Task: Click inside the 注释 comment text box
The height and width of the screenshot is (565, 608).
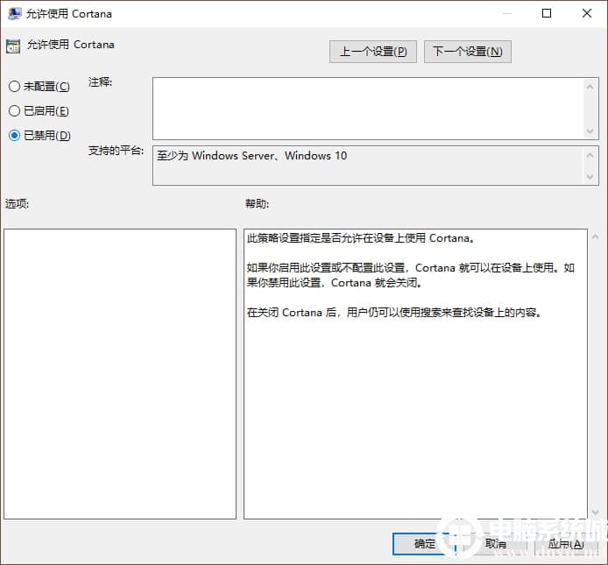Action: click(x=368, y=109)
